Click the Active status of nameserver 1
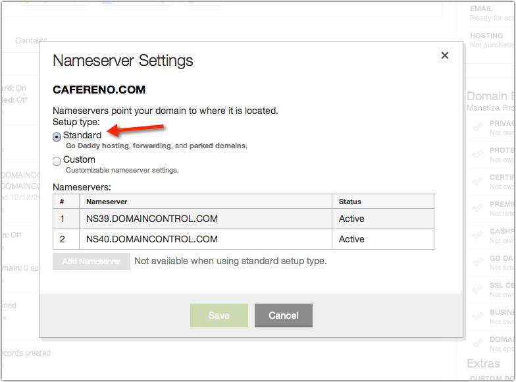This screenshot has width=516, height=382. [x=351, y=219]
